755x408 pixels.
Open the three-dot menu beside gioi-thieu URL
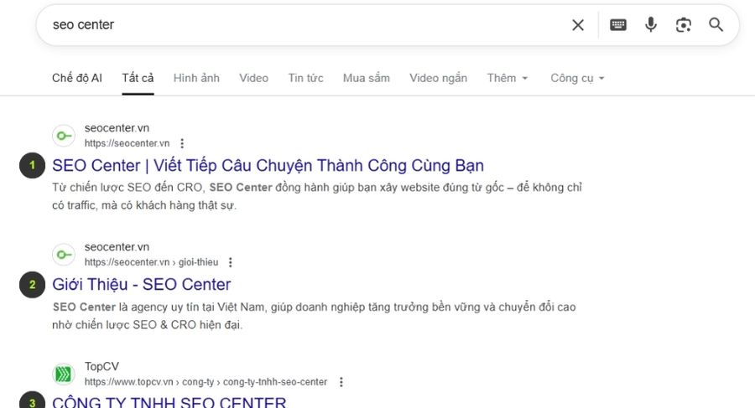[x=231, y=262]
